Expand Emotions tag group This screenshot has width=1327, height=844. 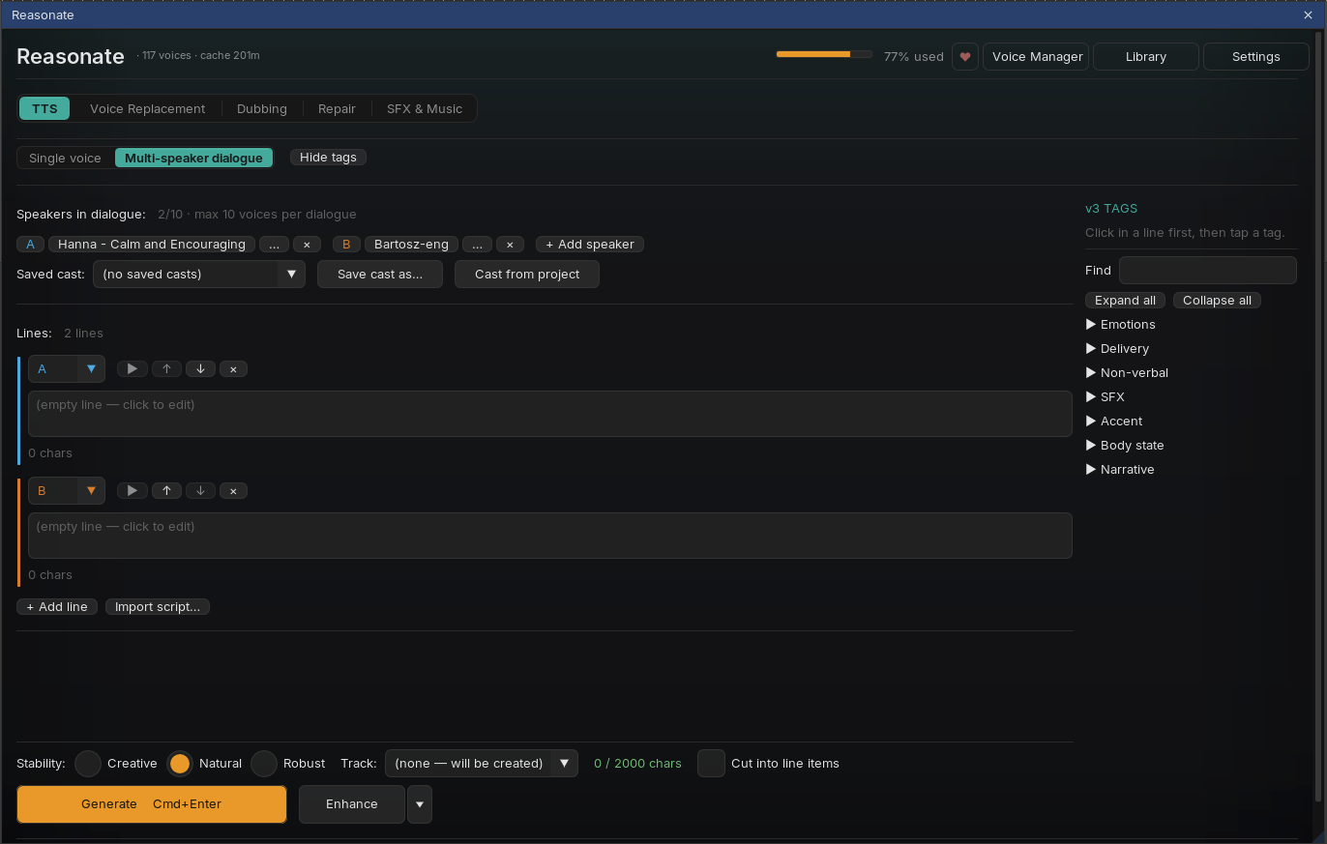pos(1121,325)
